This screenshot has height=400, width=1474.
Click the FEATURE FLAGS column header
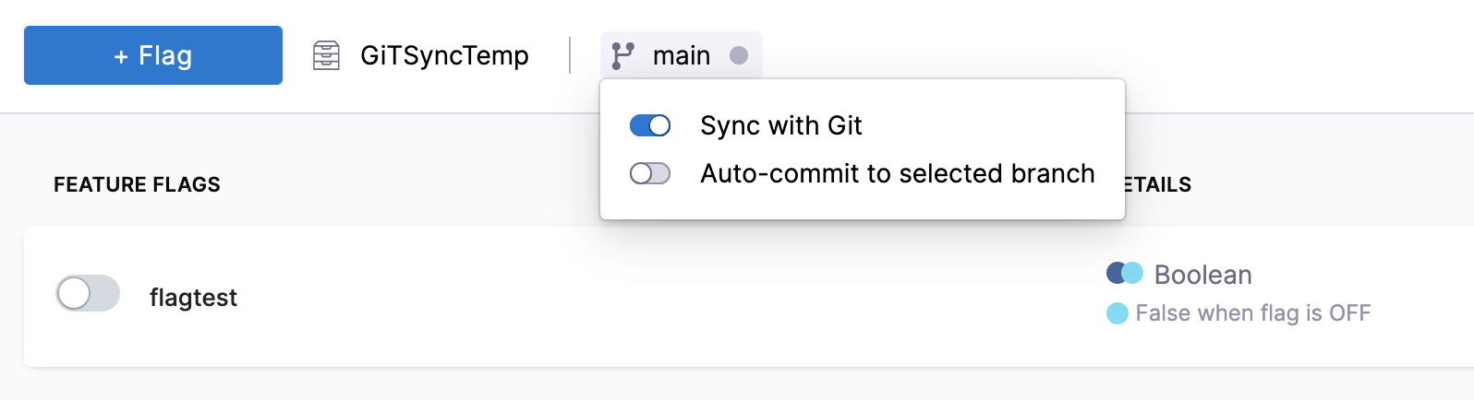point(137,184)
